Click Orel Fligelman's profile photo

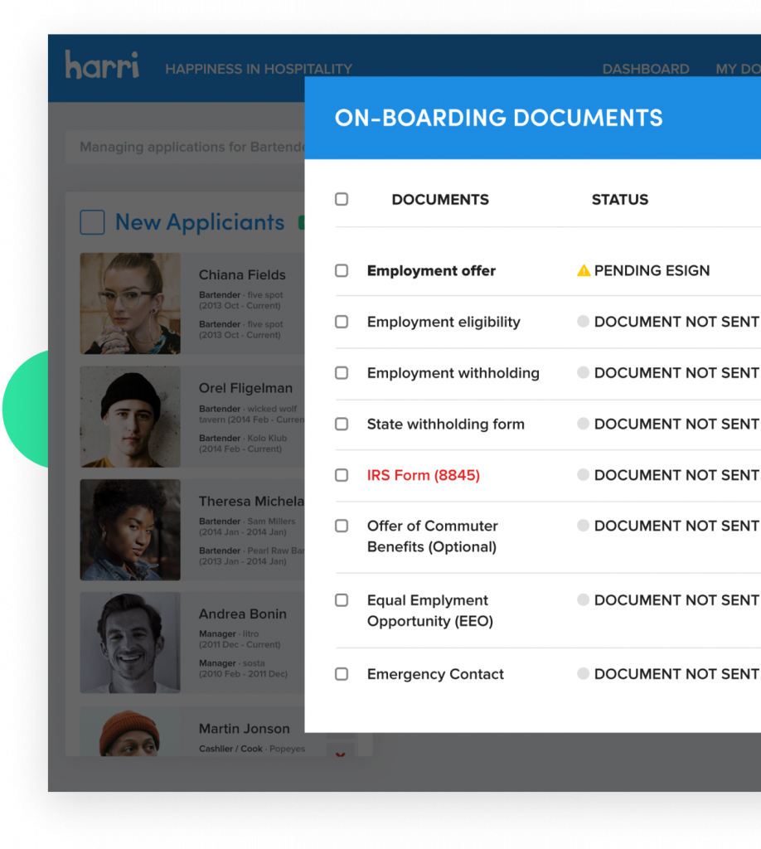130,417
